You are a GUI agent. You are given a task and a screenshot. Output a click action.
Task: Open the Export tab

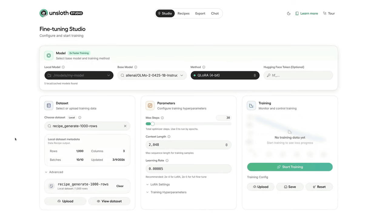pos(200,13)
